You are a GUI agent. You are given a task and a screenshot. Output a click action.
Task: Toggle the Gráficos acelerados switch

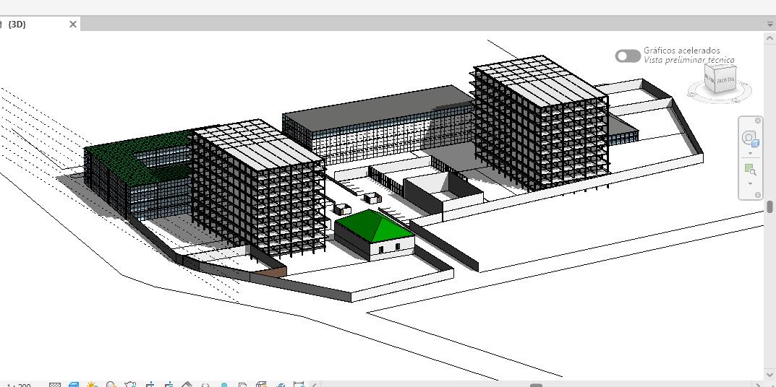(x=627, y=56)
